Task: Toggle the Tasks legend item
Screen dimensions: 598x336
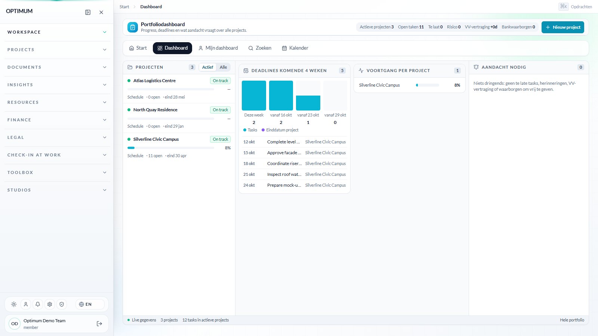Action: point(250,130)
